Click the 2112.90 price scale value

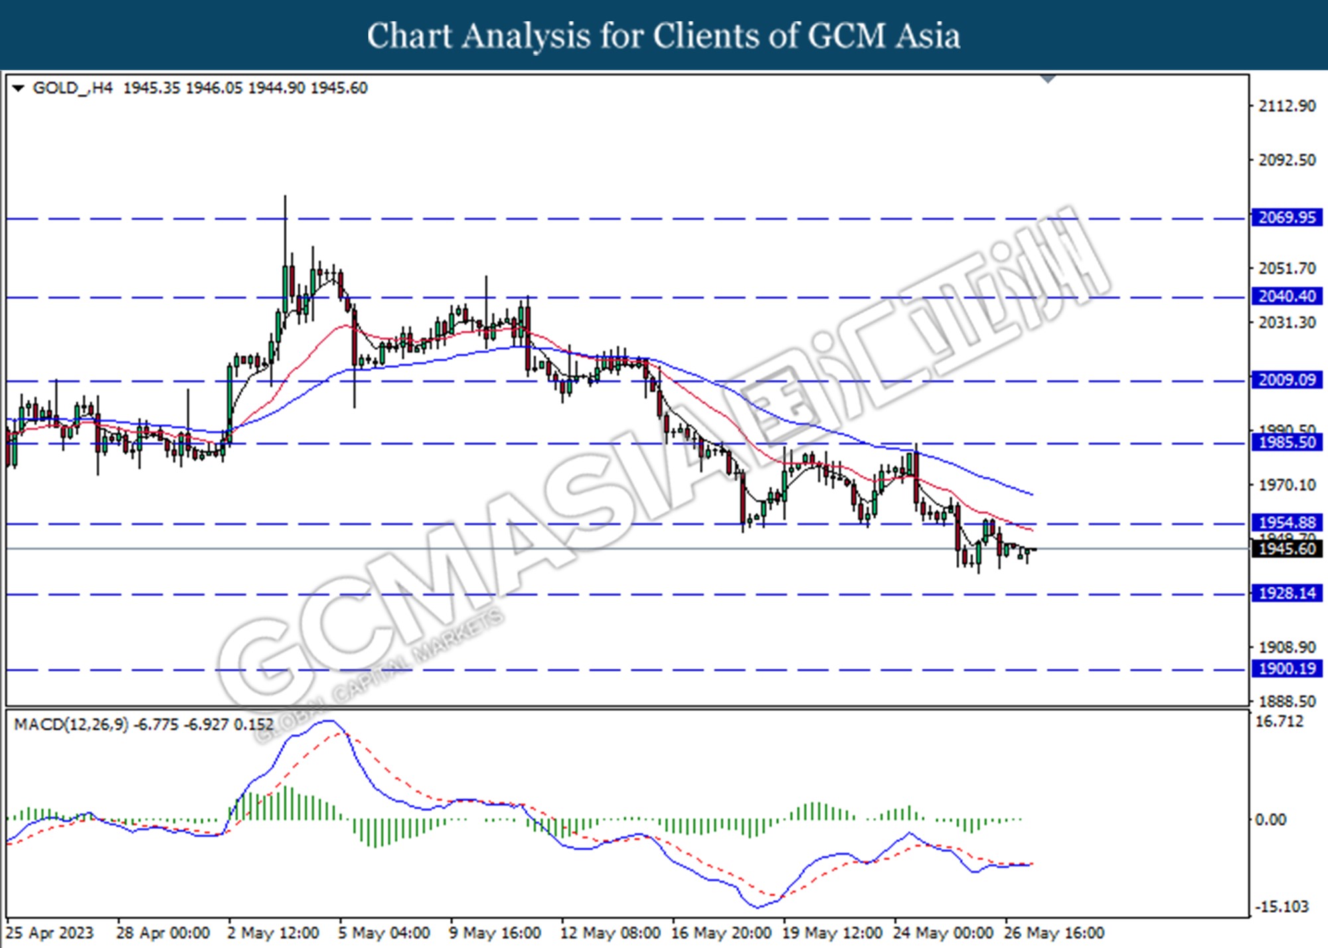(x=1287, y=106)
